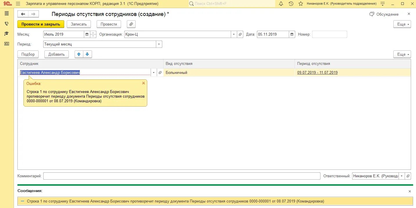Open the history clock icon

tap(291, 4)
